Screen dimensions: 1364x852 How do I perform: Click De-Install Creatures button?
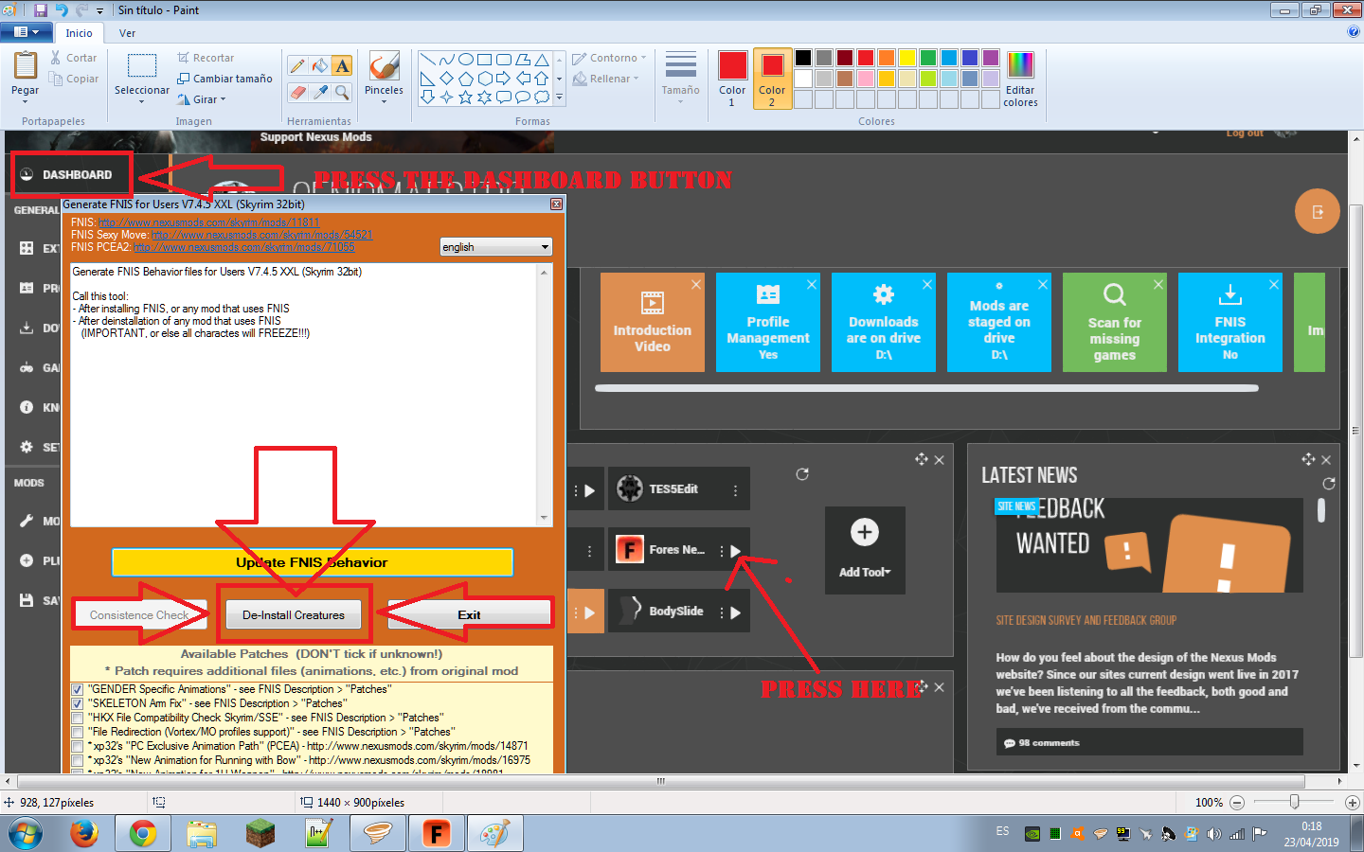pos(294,615)
